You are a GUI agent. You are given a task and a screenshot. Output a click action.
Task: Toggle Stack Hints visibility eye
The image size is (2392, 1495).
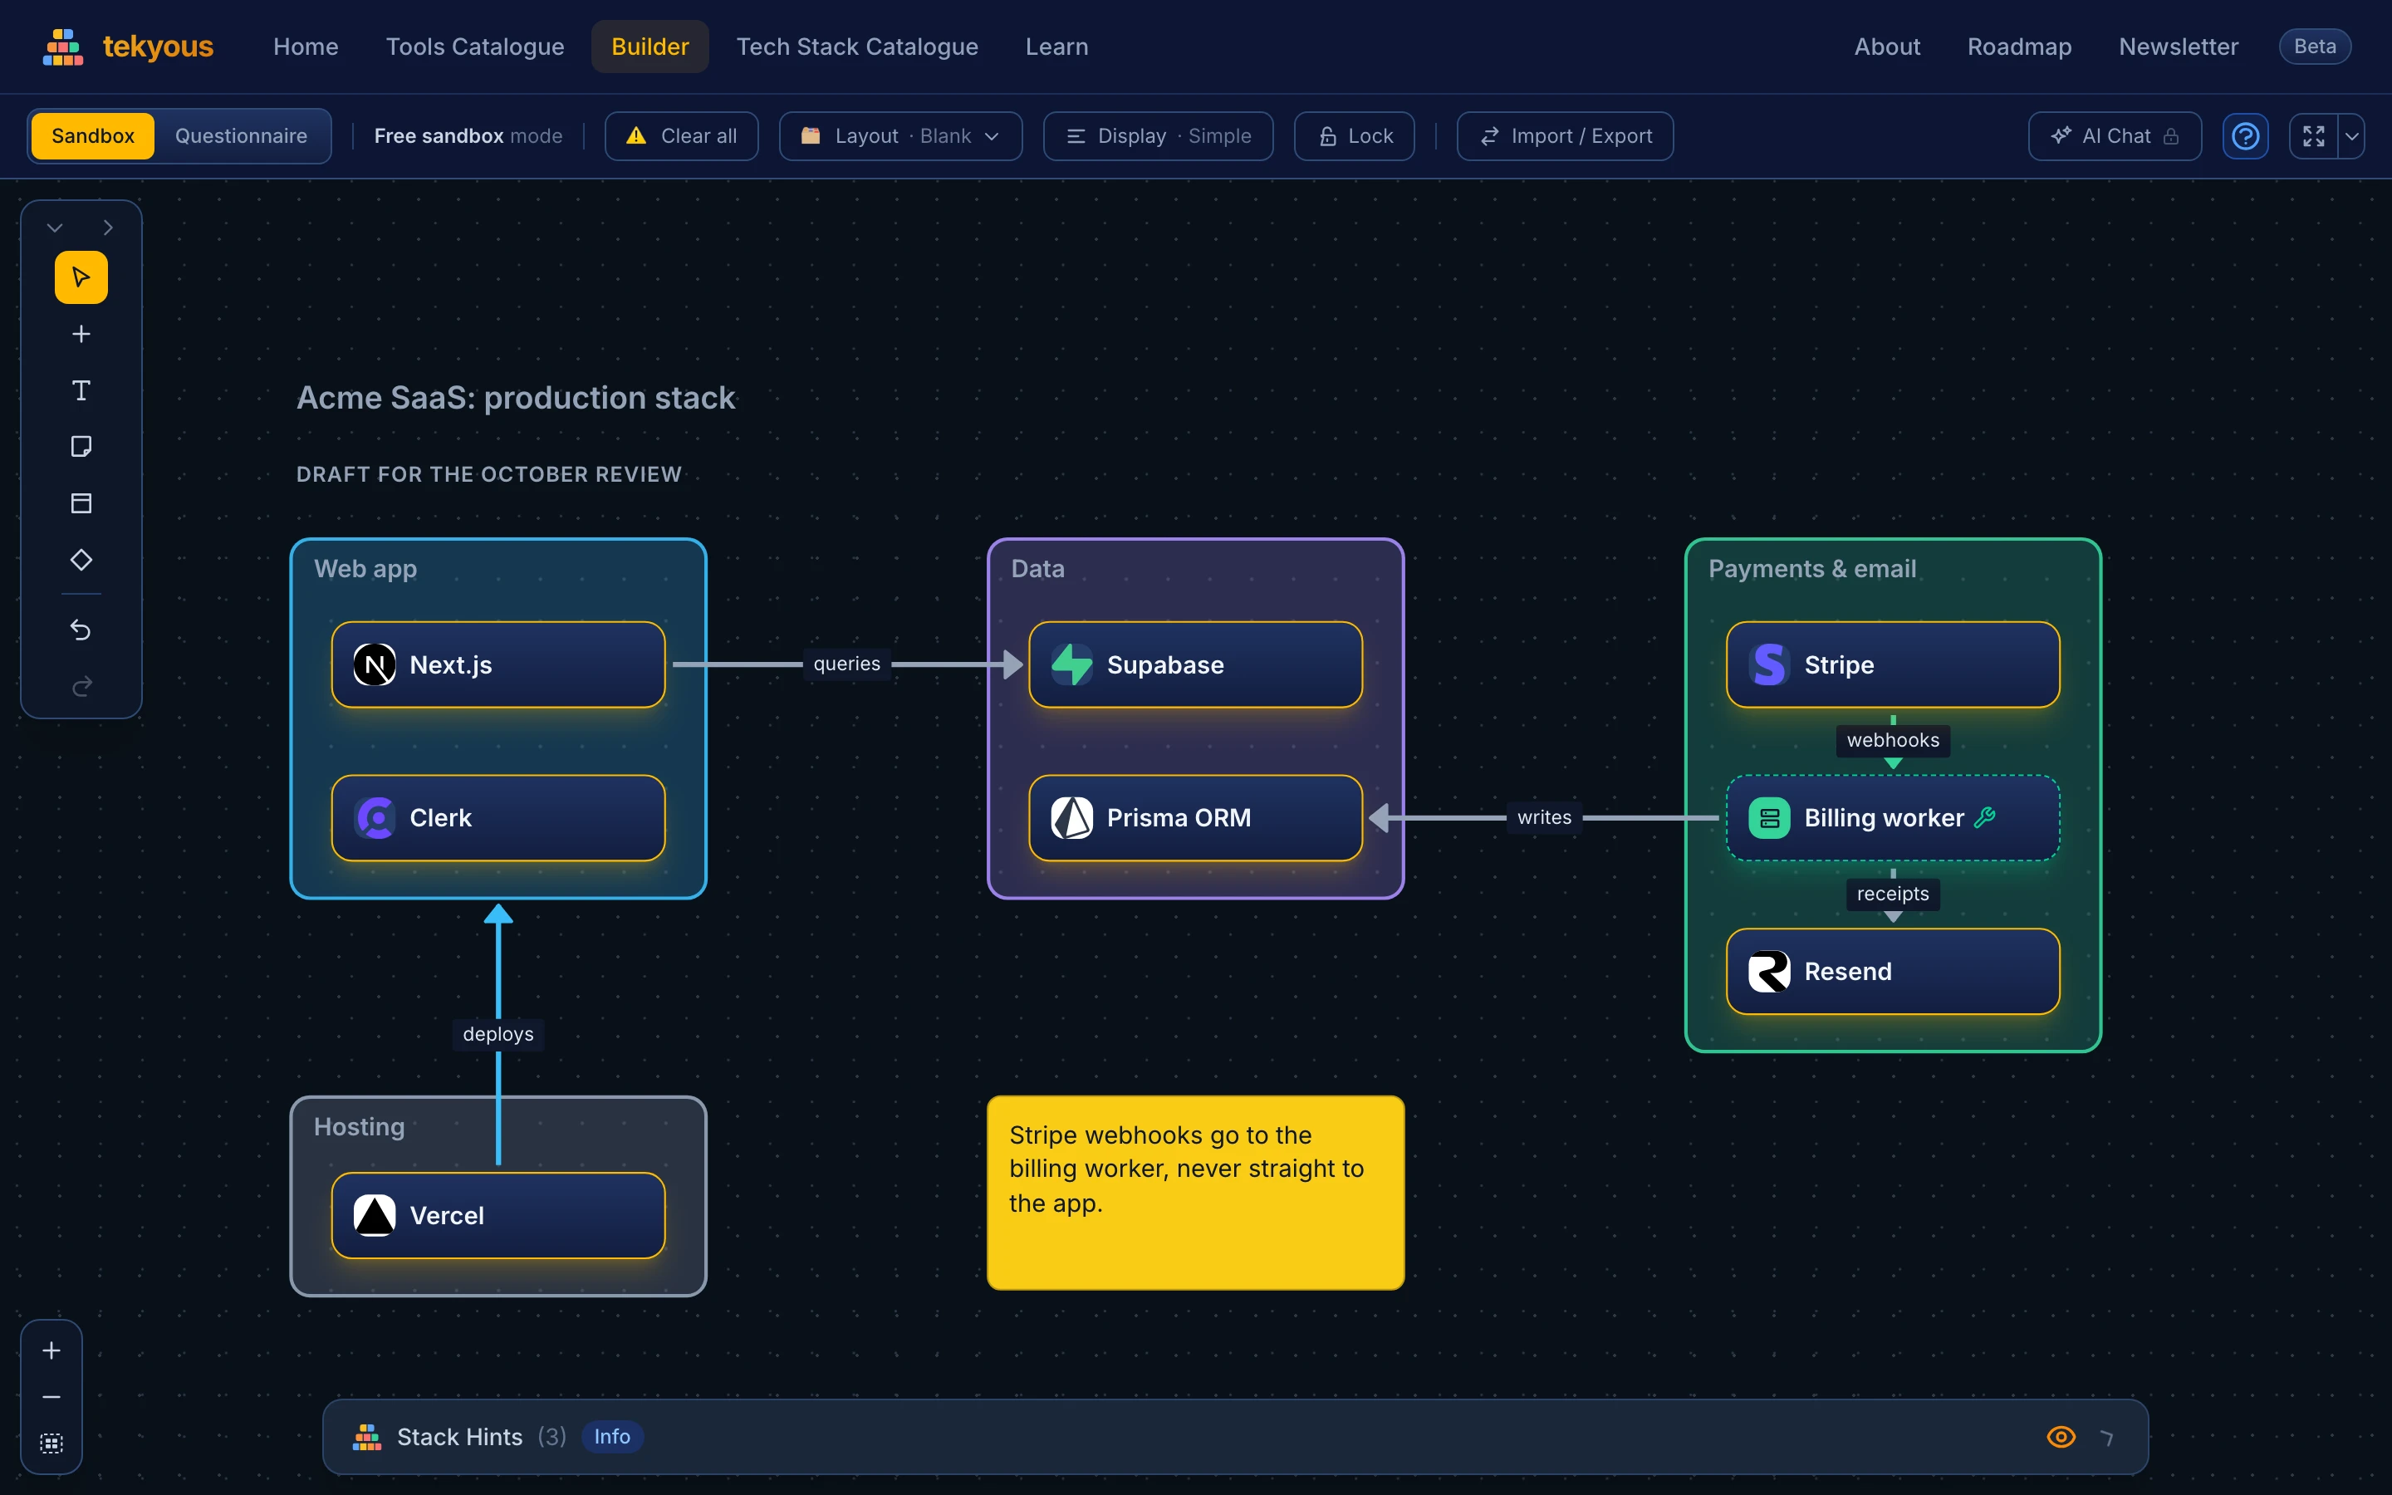(2061, 1437)
